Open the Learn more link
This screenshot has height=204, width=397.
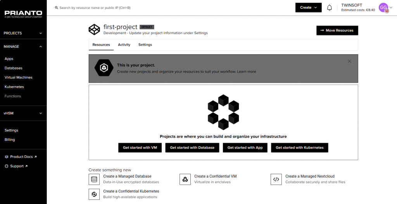point(247,72)
